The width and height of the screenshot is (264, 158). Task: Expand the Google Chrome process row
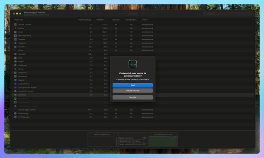pyautogui.click(x=13, y=25)
